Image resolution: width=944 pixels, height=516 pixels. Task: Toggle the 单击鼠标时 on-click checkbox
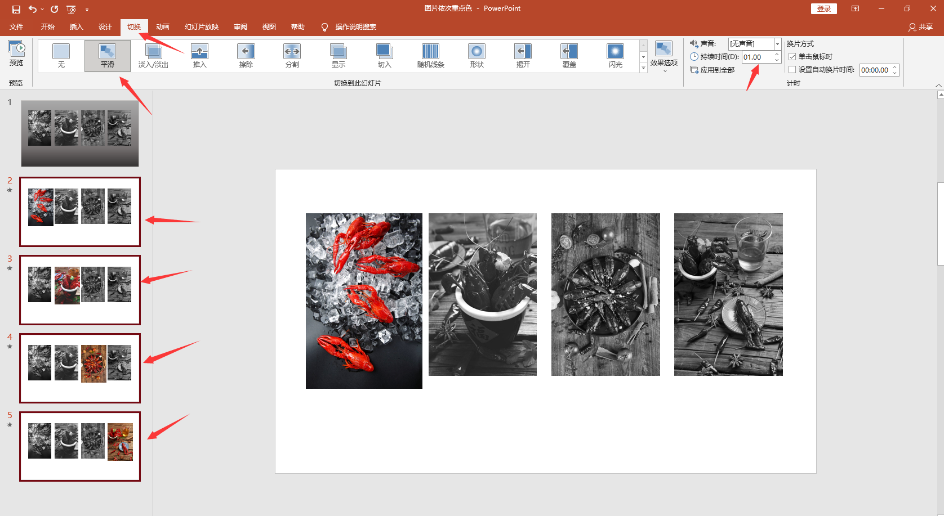click(x=792, y=56)
